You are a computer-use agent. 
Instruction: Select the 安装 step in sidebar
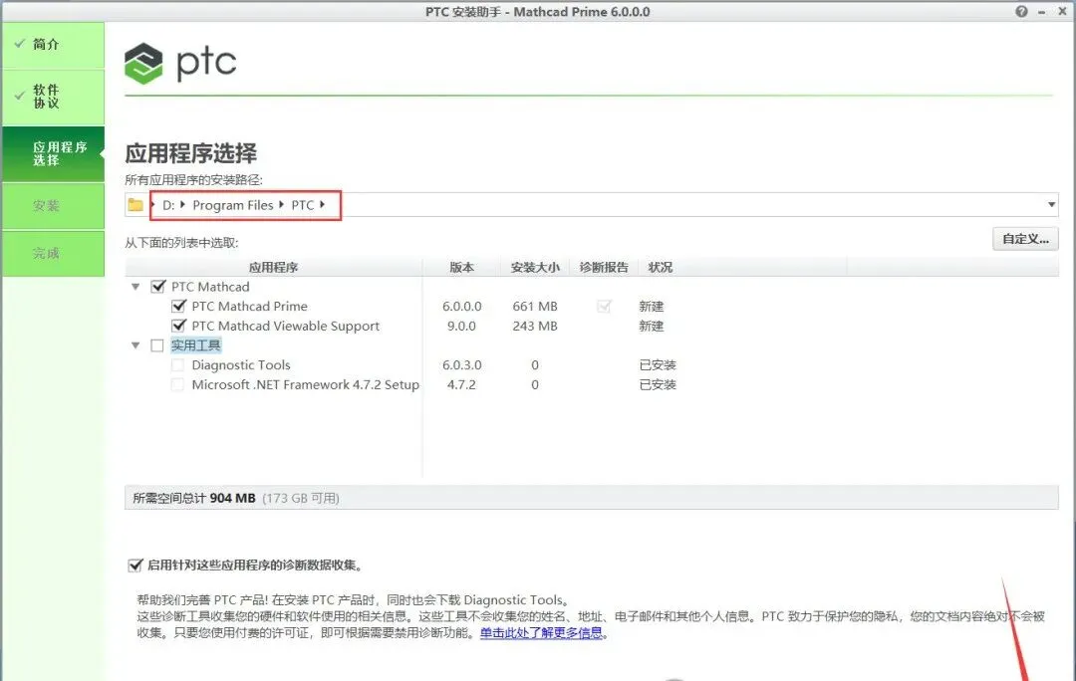click(54, 206)
